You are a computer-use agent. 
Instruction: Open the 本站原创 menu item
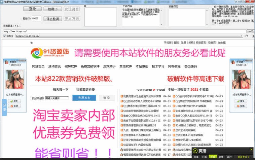click(x=142, y=66)
